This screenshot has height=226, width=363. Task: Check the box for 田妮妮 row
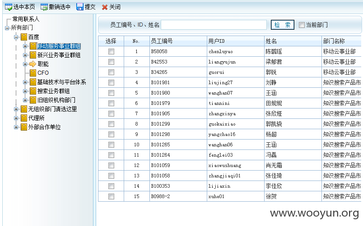point(112,103)
